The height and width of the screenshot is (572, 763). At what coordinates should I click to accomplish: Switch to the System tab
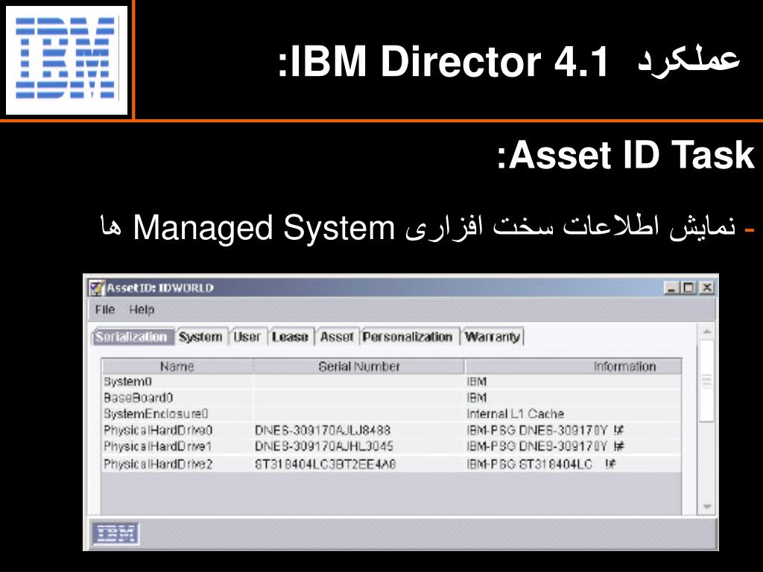(x=200, y=337)
